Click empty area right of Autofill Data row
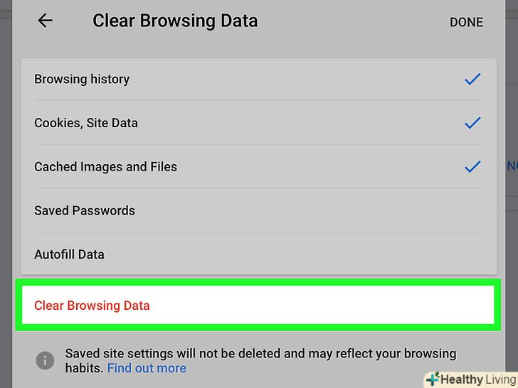This screenshot has width=518, height=388. click(x=356, y=254)
